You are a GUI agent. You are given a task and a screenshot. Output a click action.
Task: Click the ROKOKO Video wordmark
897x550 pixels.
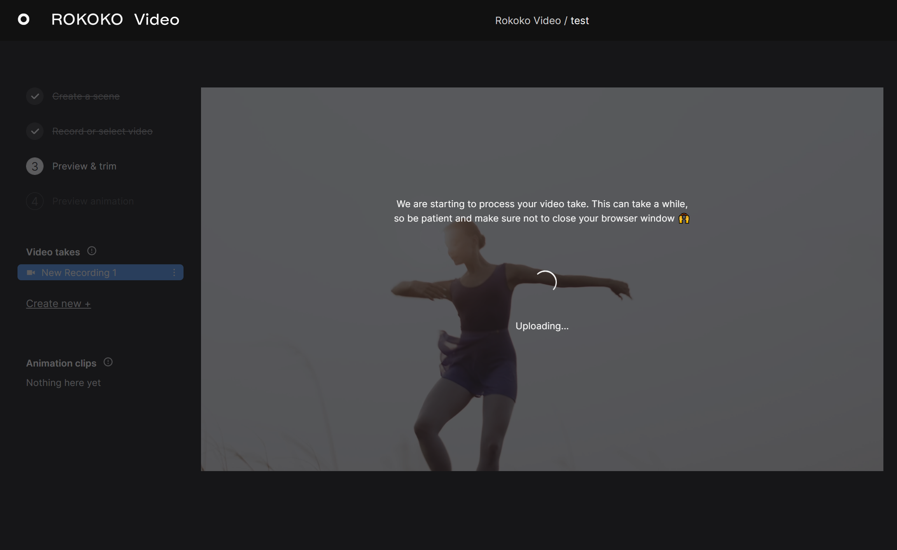pos(115,19)
